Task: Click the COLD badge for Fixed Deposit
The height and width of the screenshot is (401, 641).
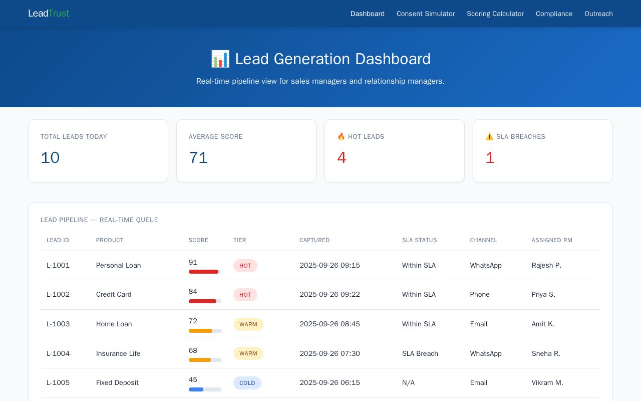Action: (x=247, y=383)
